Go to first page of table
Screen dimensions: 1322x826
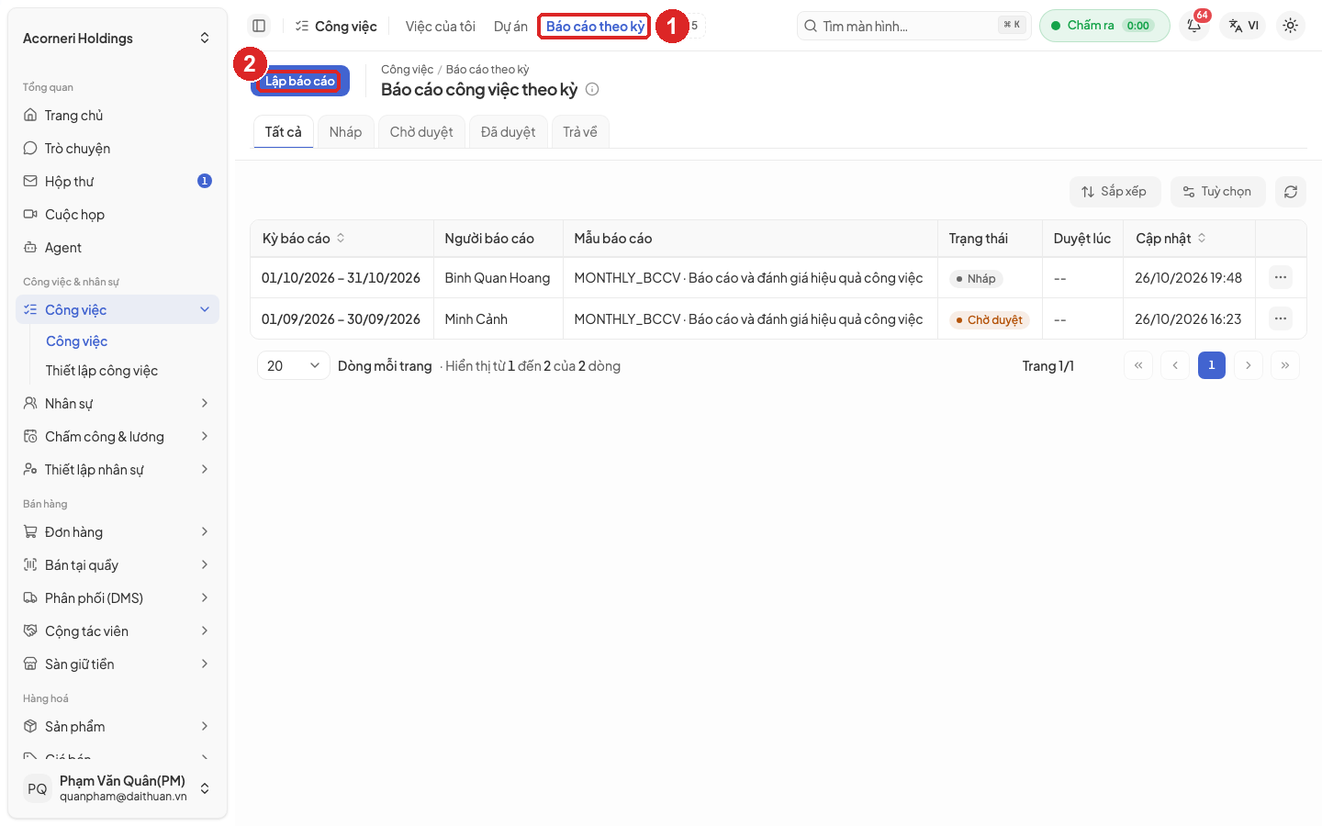pyautogui.click(x=1138, y=365)
